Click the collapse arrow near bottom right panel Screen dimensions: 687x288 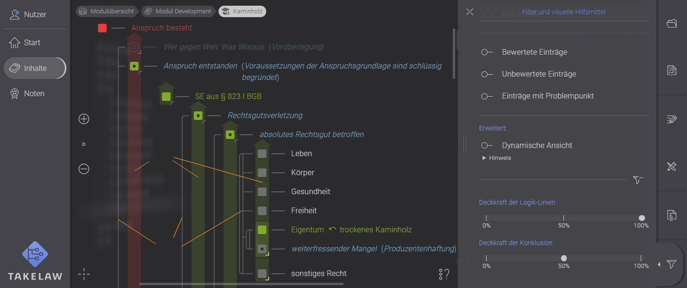659,264
